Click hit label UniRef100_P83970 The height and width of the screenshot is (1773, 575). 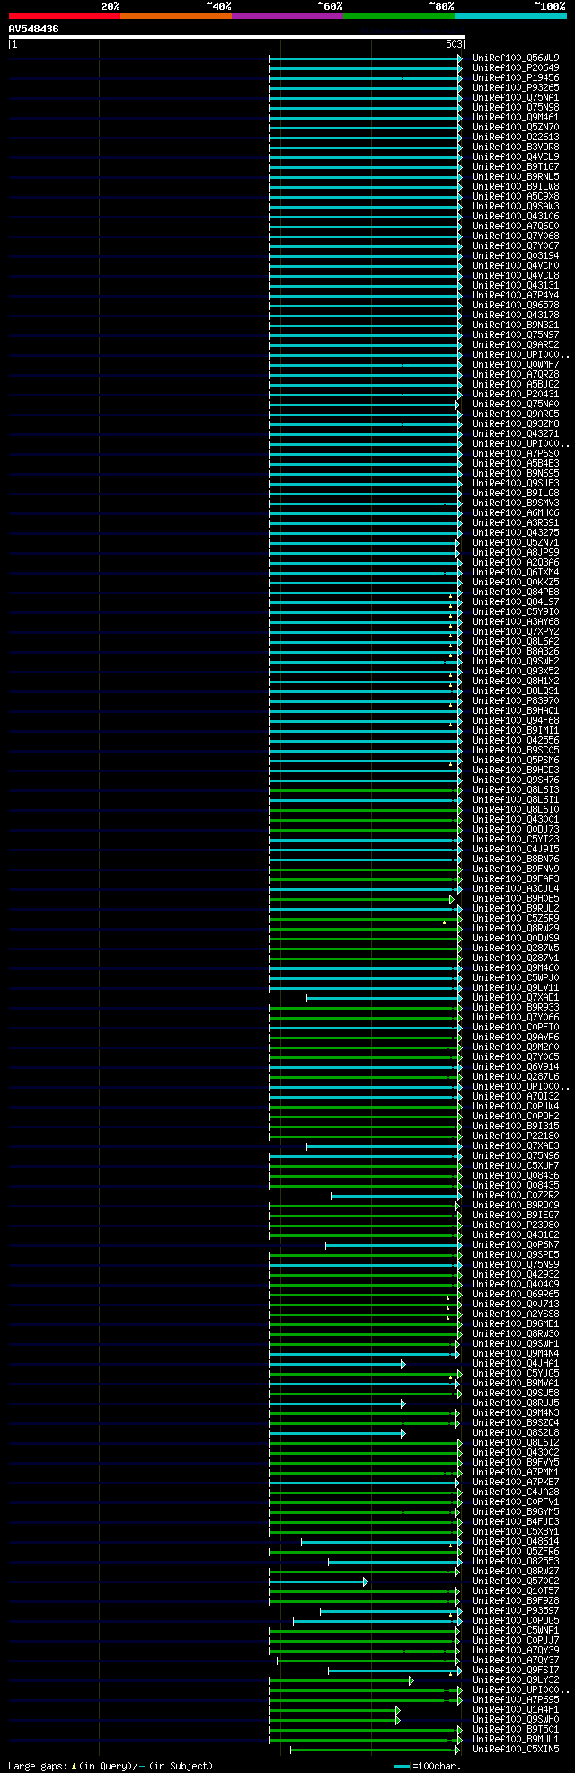pos(516,700)
